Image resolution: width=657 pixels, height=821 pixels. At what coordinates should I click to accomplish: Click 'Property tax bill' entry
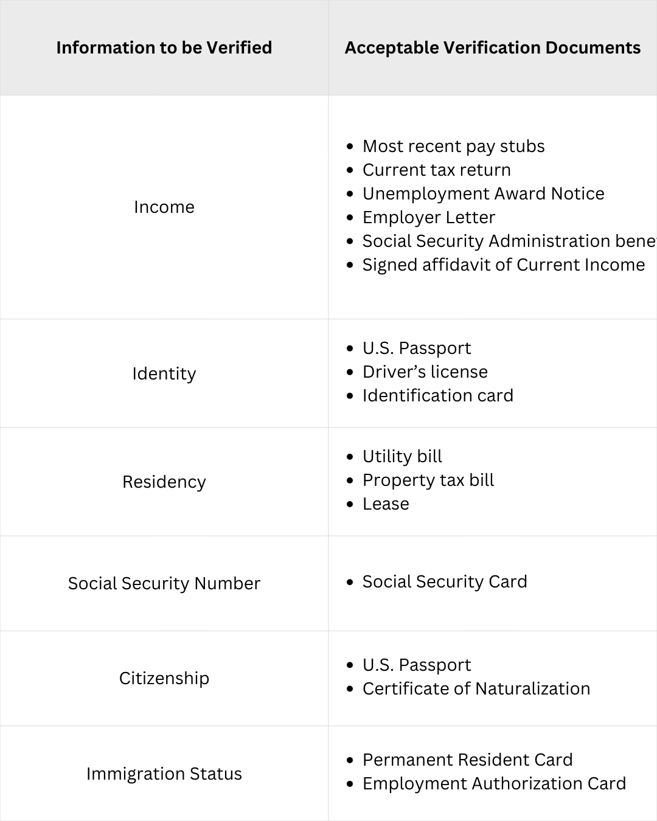pos(428,480)
